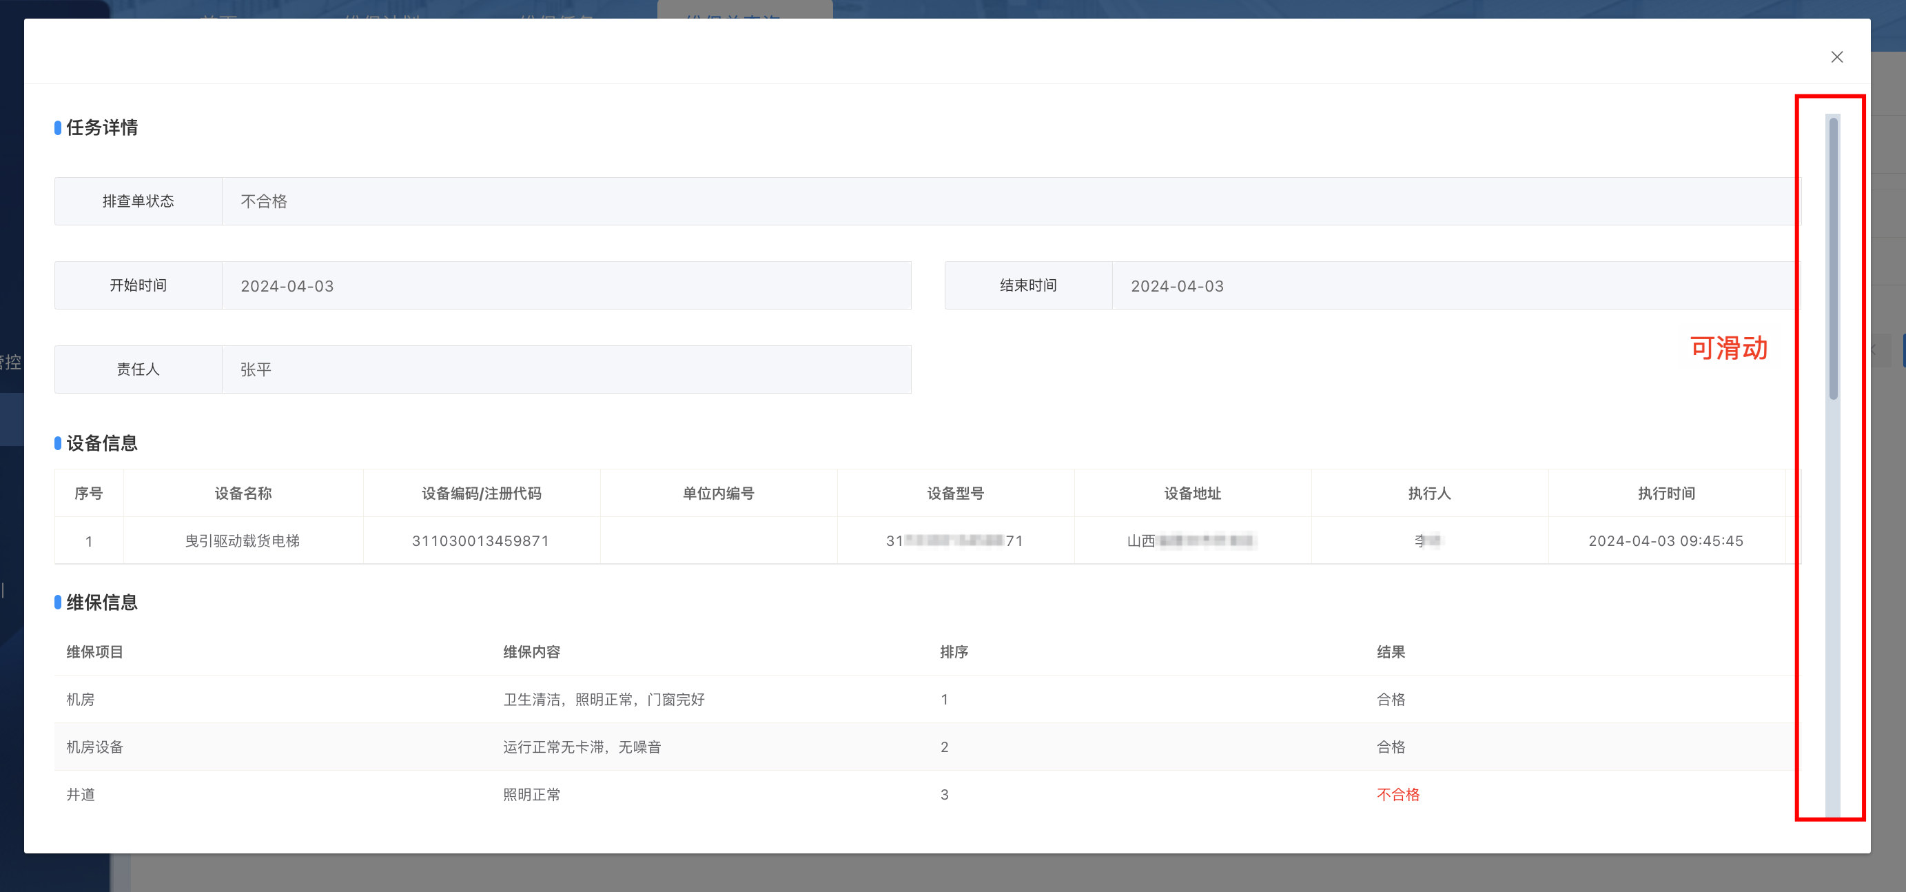Click the 结果 column header
The image size is (1906, 892).
[x=1391, y=652]
